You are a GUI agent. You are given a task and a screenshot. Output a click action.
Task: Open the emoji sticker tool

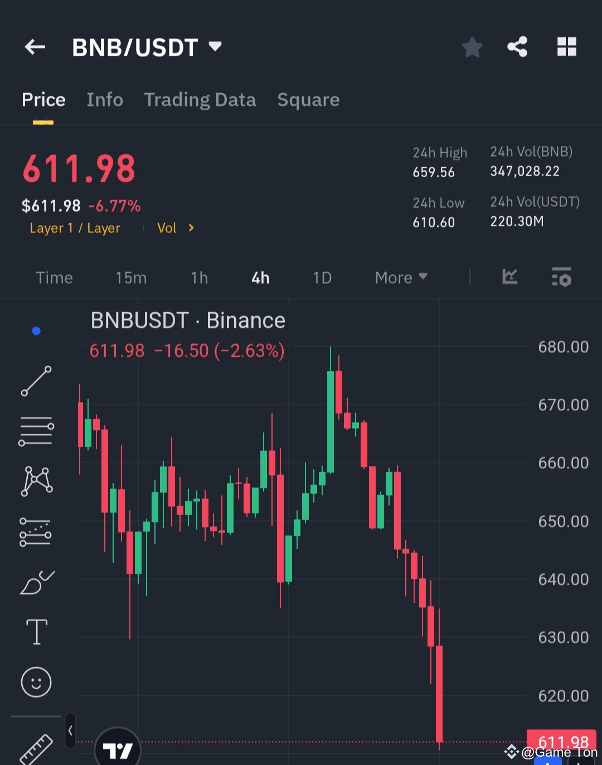36,682
